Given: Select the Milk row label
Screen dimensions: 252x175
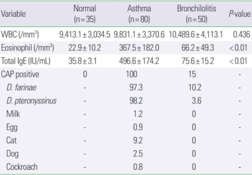Looking at the screenshot, I should [13, 114].
